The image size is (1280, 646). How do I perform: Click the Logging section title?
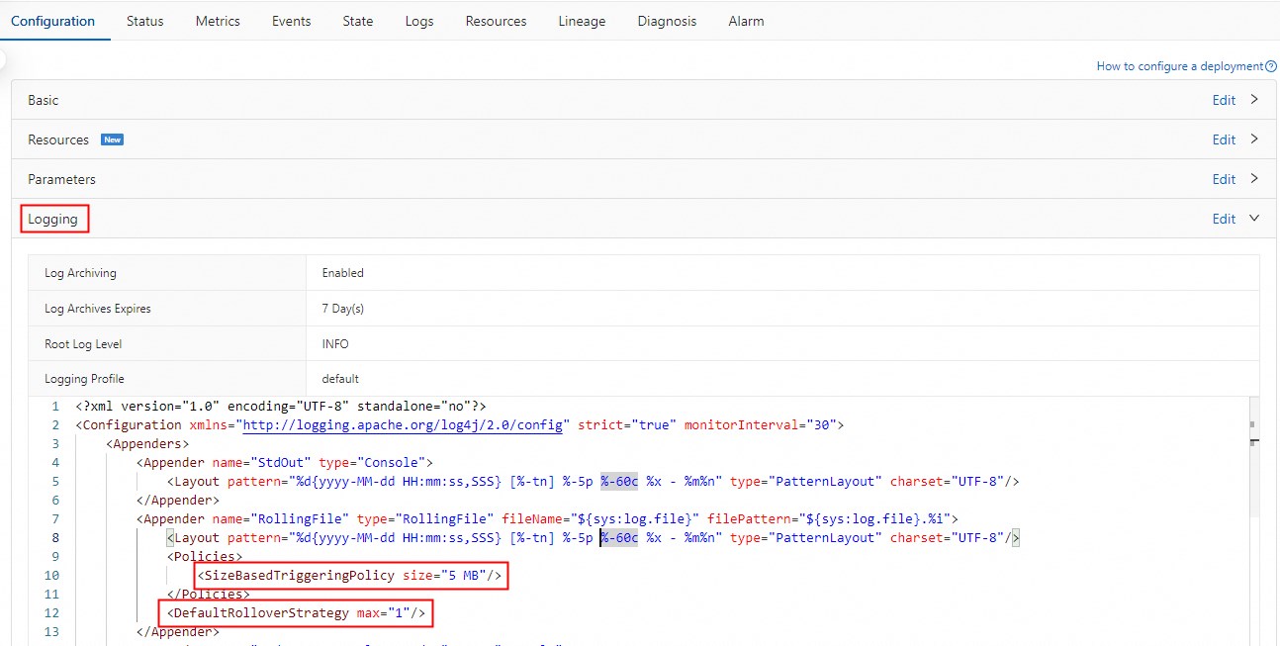[x=52, y=219]
